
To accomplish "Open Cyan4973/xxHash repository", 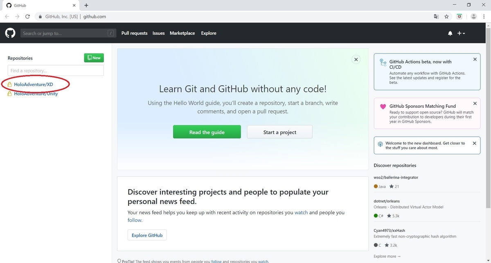I will [x=389, y=231].
